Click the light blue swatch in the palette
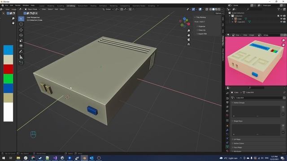 tap(8, 50)
